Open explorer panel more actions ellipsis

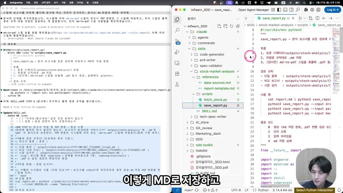tap(238, 19)
